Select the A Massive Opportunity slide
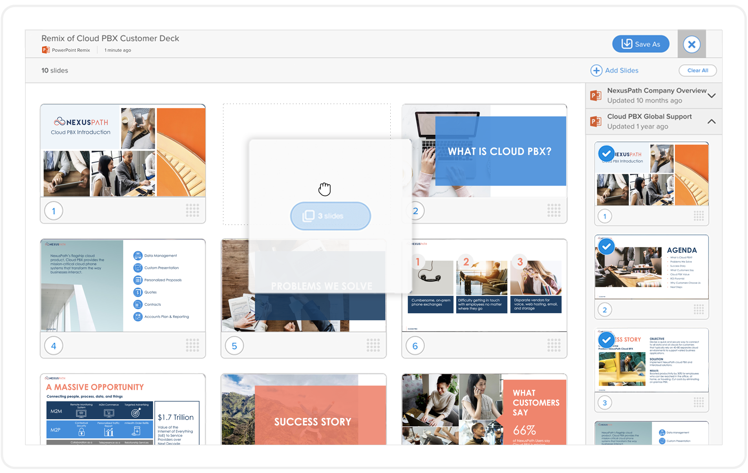 [123, 409]
